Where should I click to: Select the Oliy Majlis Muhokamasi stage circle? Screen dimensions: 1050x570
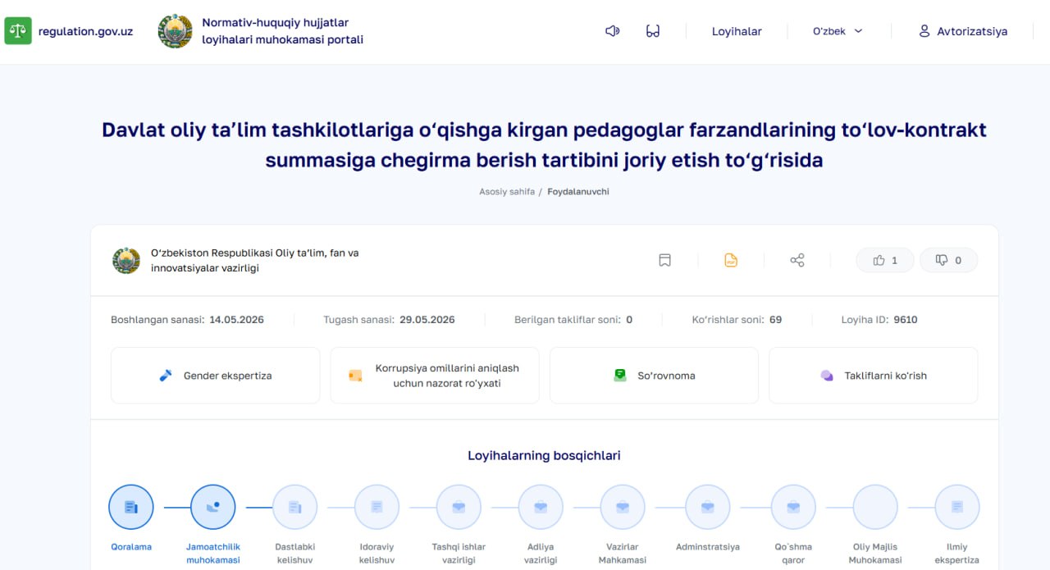875,507
